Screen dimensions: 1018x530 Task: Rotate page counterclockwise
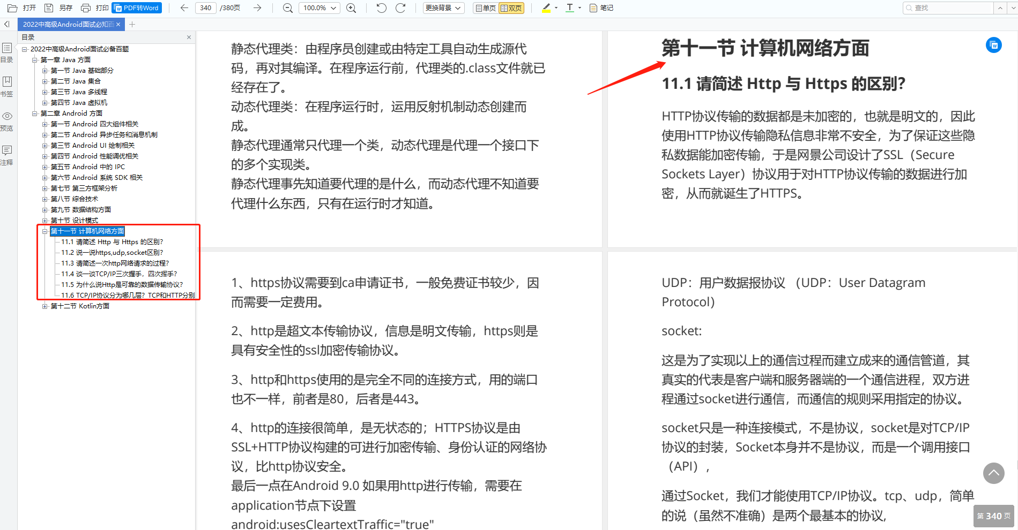click(381, 8)
